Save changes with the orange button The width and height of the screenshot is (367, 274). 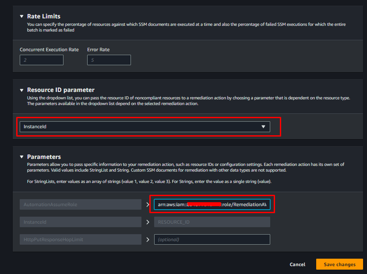click(339, 264)
